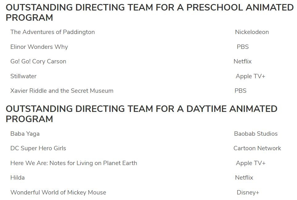Select DC Super Hero Girls
Screen dimensions: 297x200
click(38, 148)
